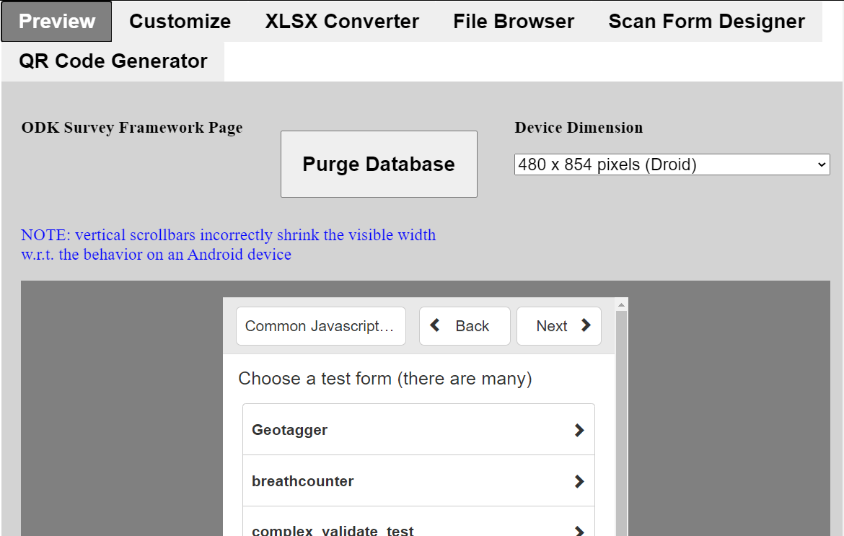
Task: Click the 'ODK Survey Framework Page' heading
Action: 132,128
